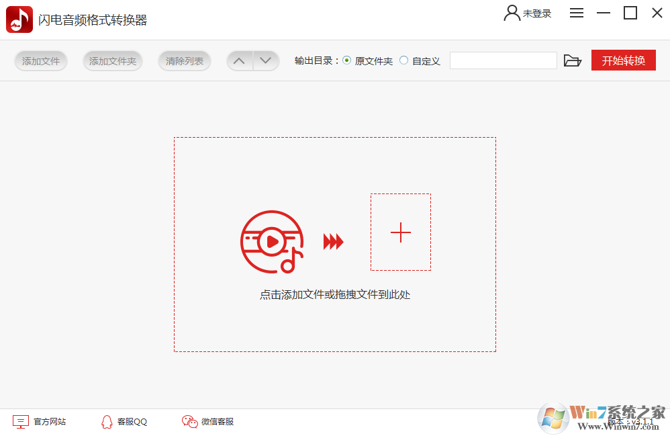The image size is (670, 436).
Task: Click the audio conversion graphic in drop area
Action: 273,241
